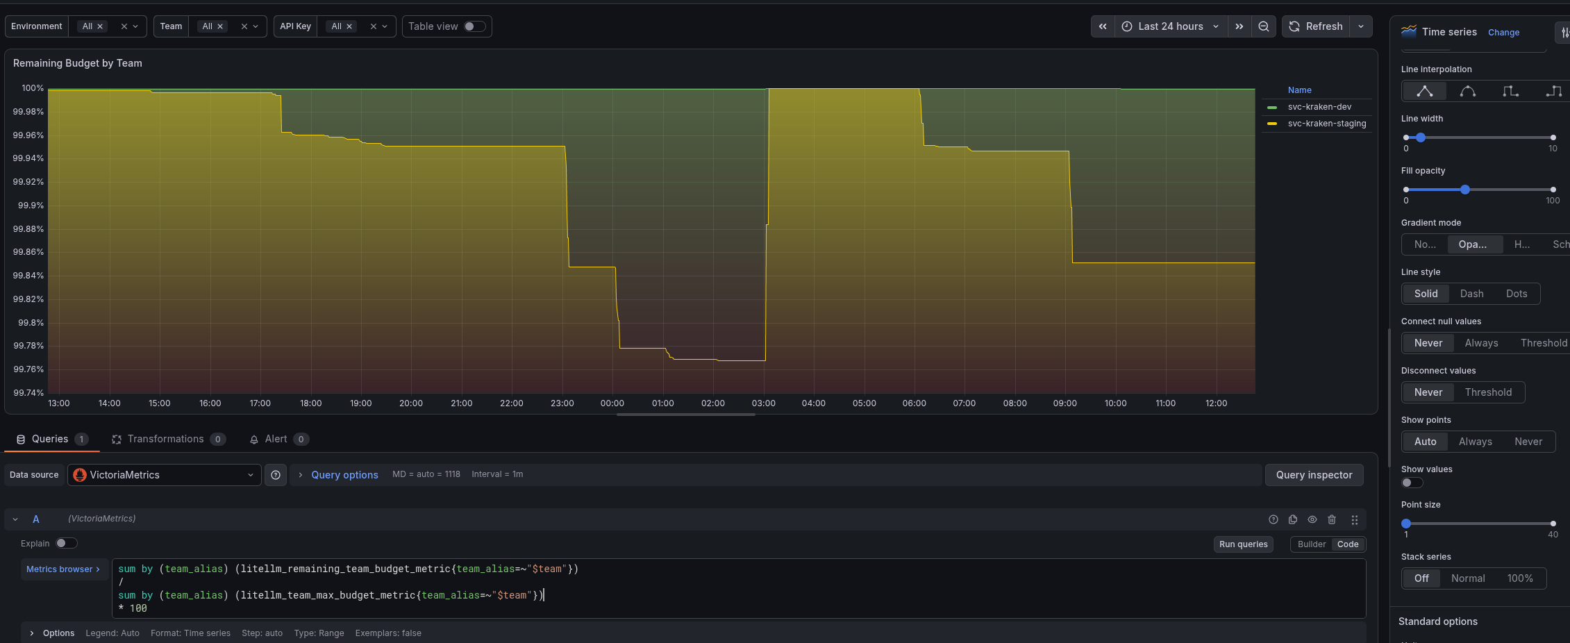
Task: Set line style to Dots
Action: [1517, 294]
